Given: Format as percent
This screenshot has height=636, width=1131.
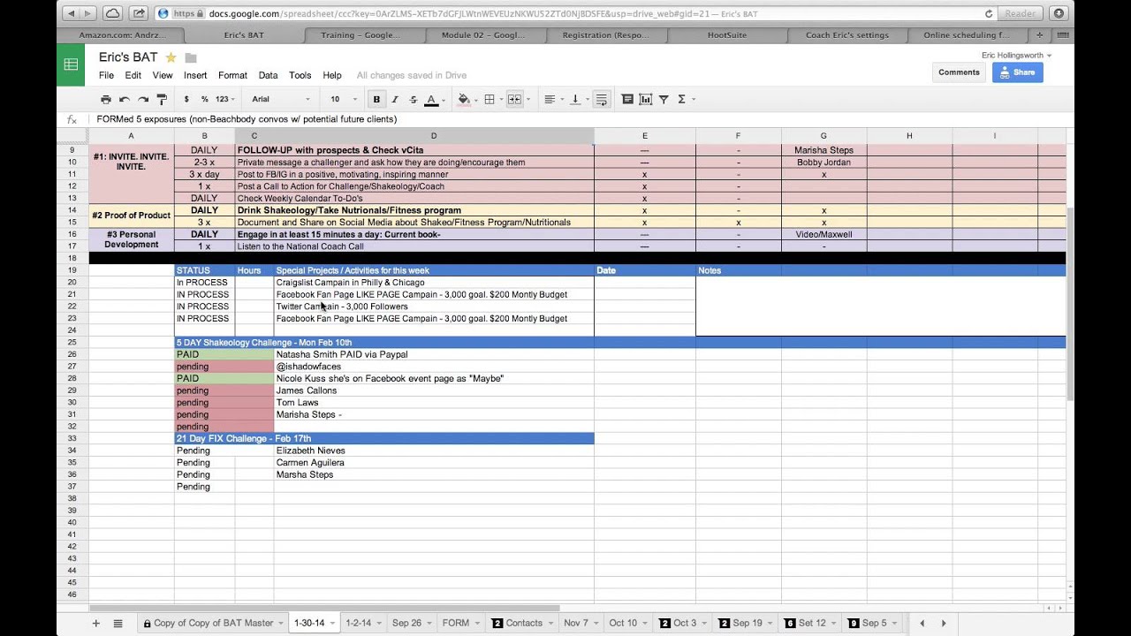Looking at the screenshot, I should pyautogui.click(x=204, y=100).
